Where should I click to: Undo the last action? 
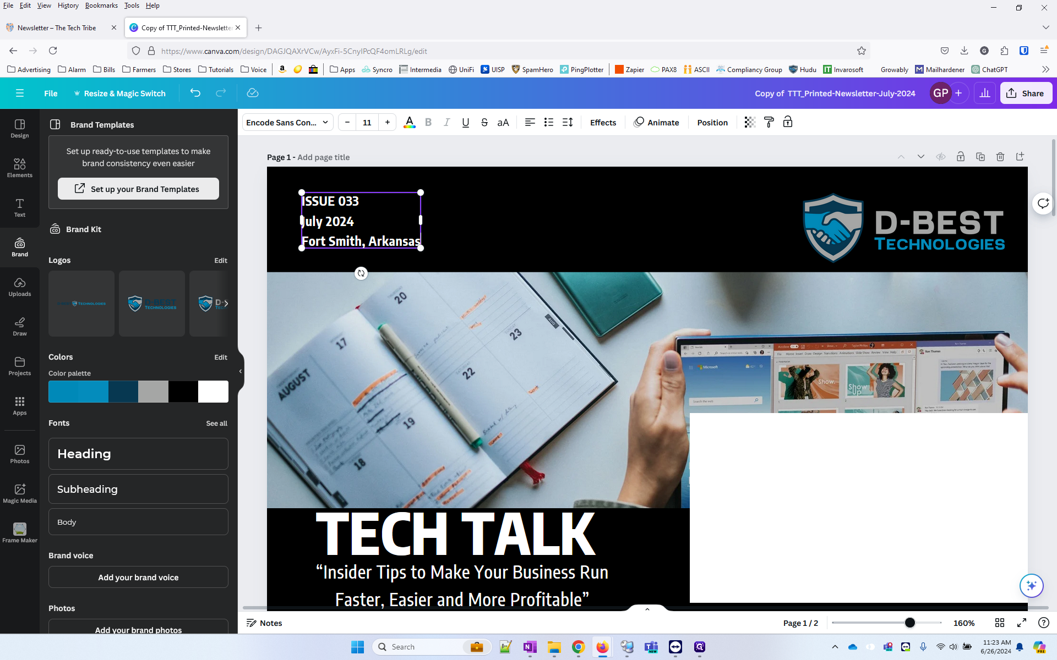pyautogui.click(x=195, y=93)
